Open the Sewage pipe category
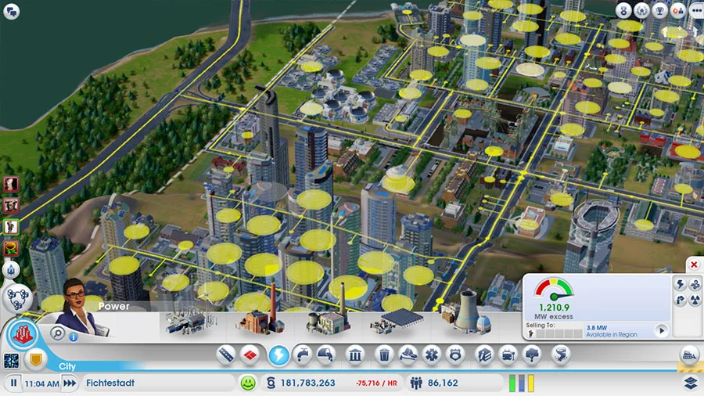704x396 pixels. click(326, 355)
